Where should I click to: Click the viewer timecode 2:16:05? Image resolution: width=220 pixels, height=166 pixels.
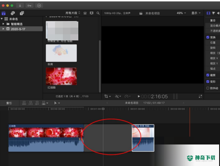coord(154,97)
